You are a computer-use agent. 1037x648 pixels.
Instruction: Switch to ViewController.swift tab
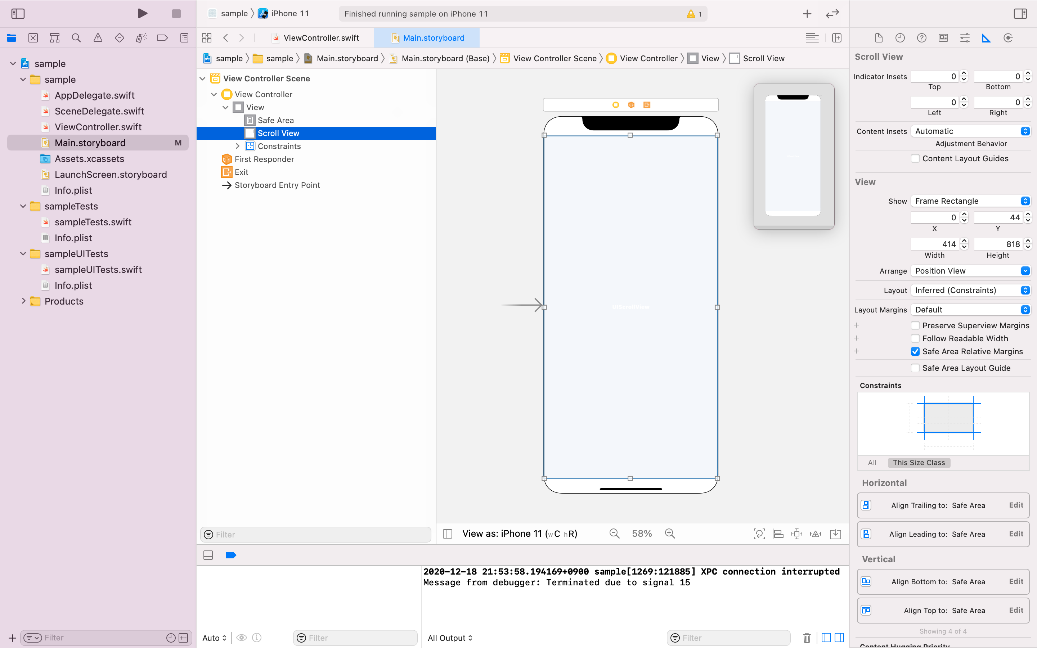[321, 38]
